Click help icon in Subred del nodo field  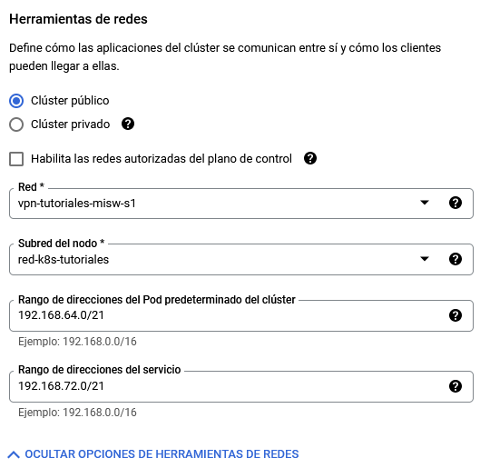point(456,259)
